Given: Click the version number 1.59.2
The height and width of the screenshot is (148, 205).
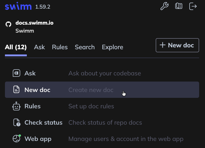Looking at the screenshot, I should click(x=43, y=7).
